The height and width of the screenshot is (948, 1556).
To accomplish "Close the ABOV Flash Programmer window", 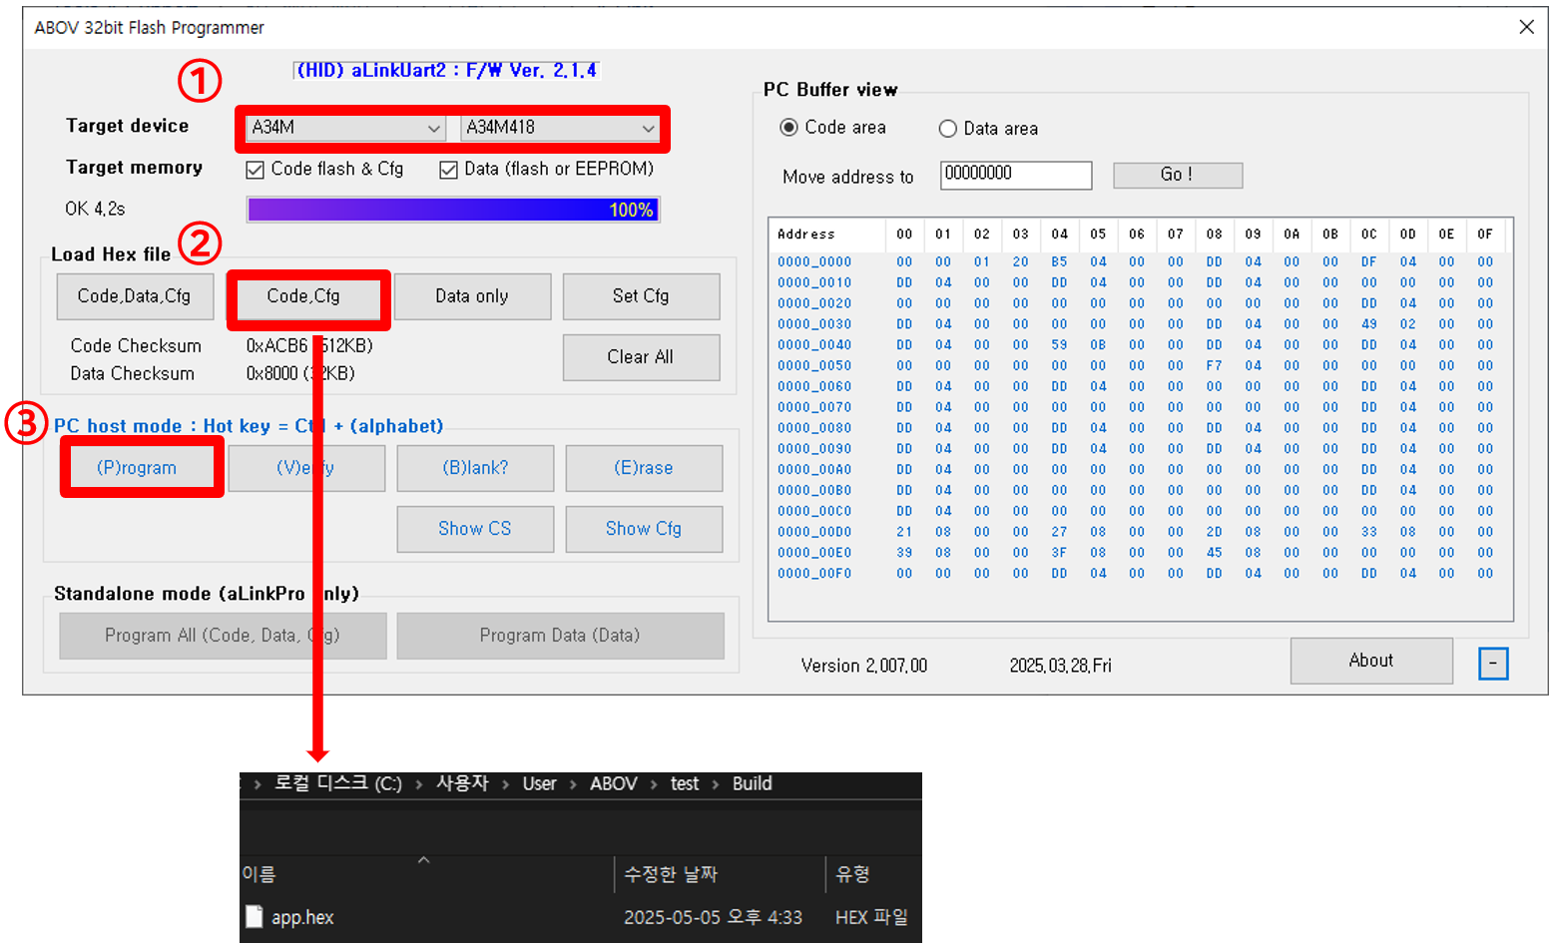I will tap(1526, 27).
